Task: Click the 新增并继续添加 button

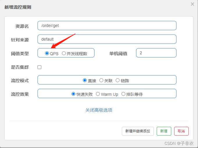Action: [138, 131]
